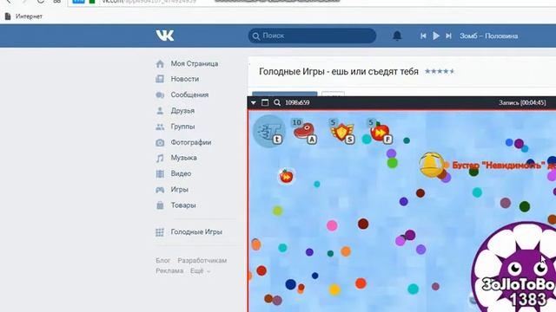Click the Интернет bookmark in browser bar
This screenshot has height=312, width=556.
(23, 16)
